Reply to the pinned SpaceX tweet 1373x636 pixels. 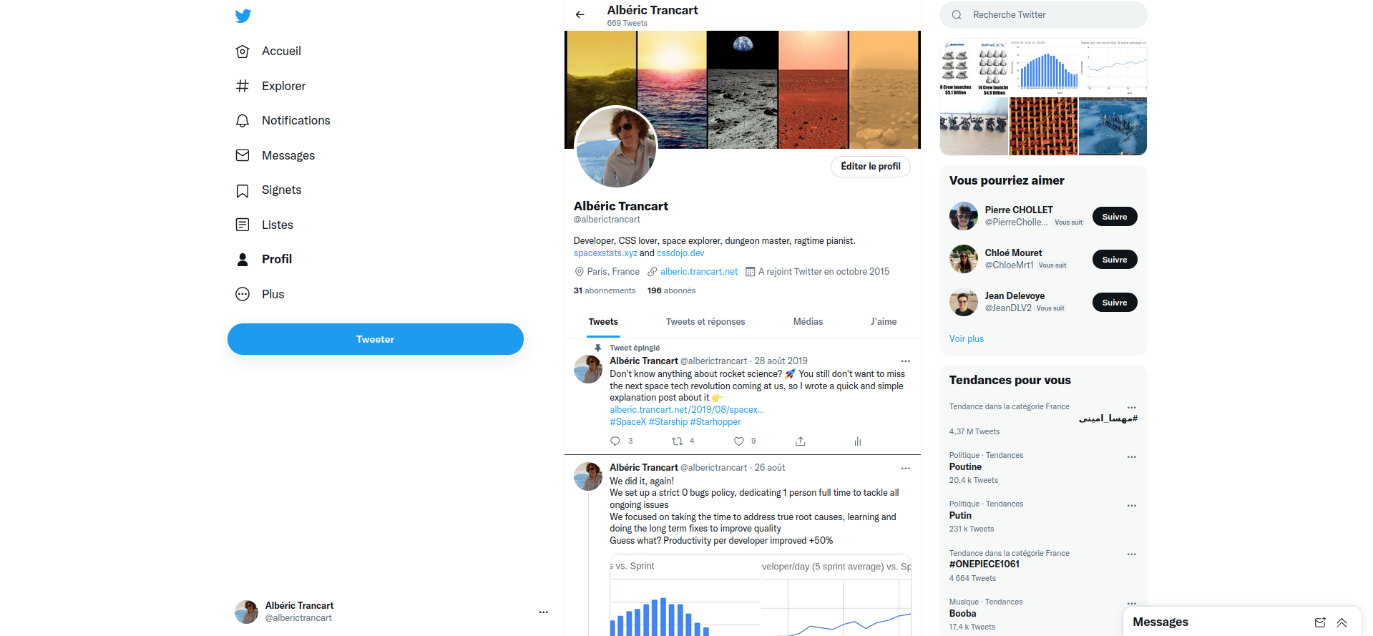(x=615, y=441)
